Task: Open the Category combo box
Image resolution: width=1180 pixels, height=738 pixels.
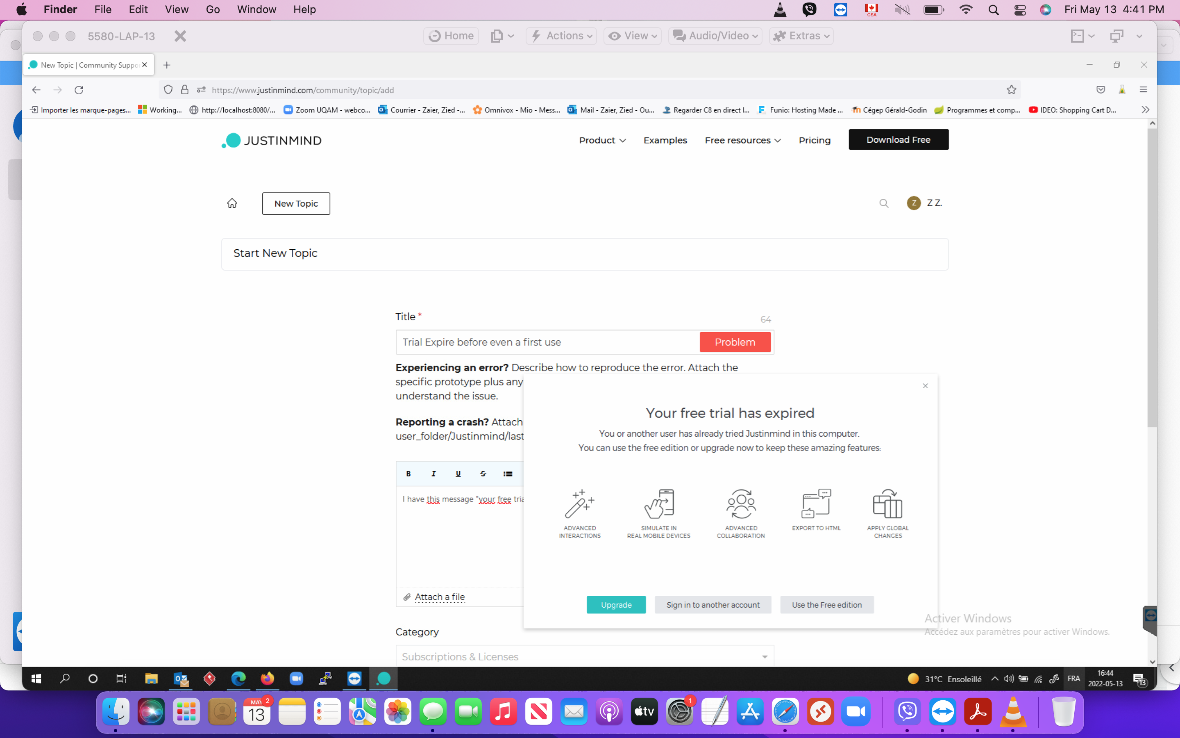Action: (584, 656)
